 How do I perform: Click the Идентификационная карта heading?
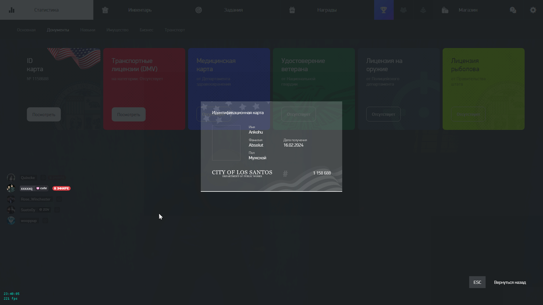pos(238,113)
